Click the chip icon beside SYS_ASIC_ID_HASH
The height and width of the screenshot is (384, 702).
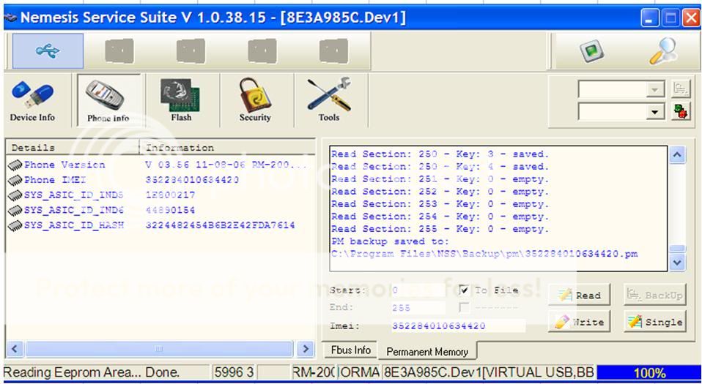[15, 225]
